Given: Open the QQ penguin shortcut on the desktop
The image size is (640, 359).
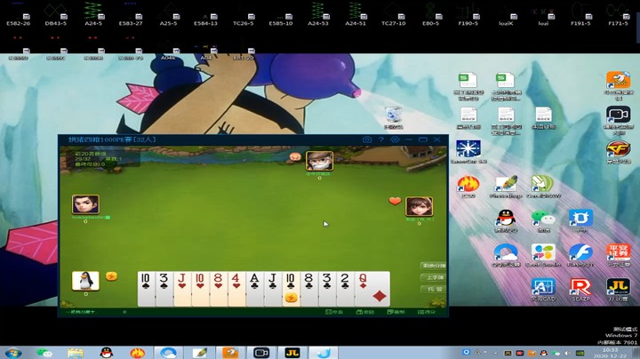Looking at the screenshot, I should click(506, 221).
